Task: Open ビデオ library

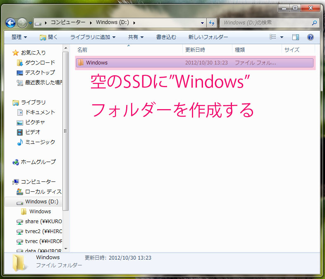Action: pos(33,132)
